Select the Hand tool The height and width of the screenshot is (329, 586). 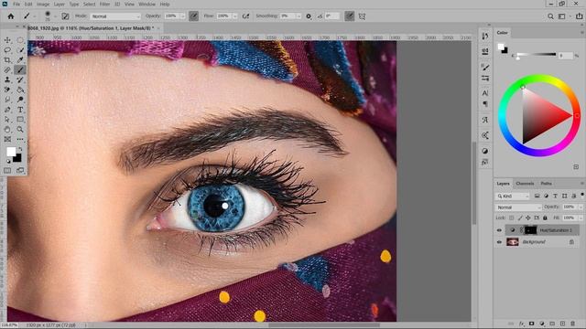(x=7, y=129)
